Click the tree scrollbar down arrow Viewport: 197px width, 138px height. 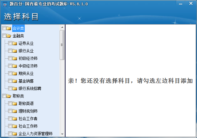click(x=62, y=134)
